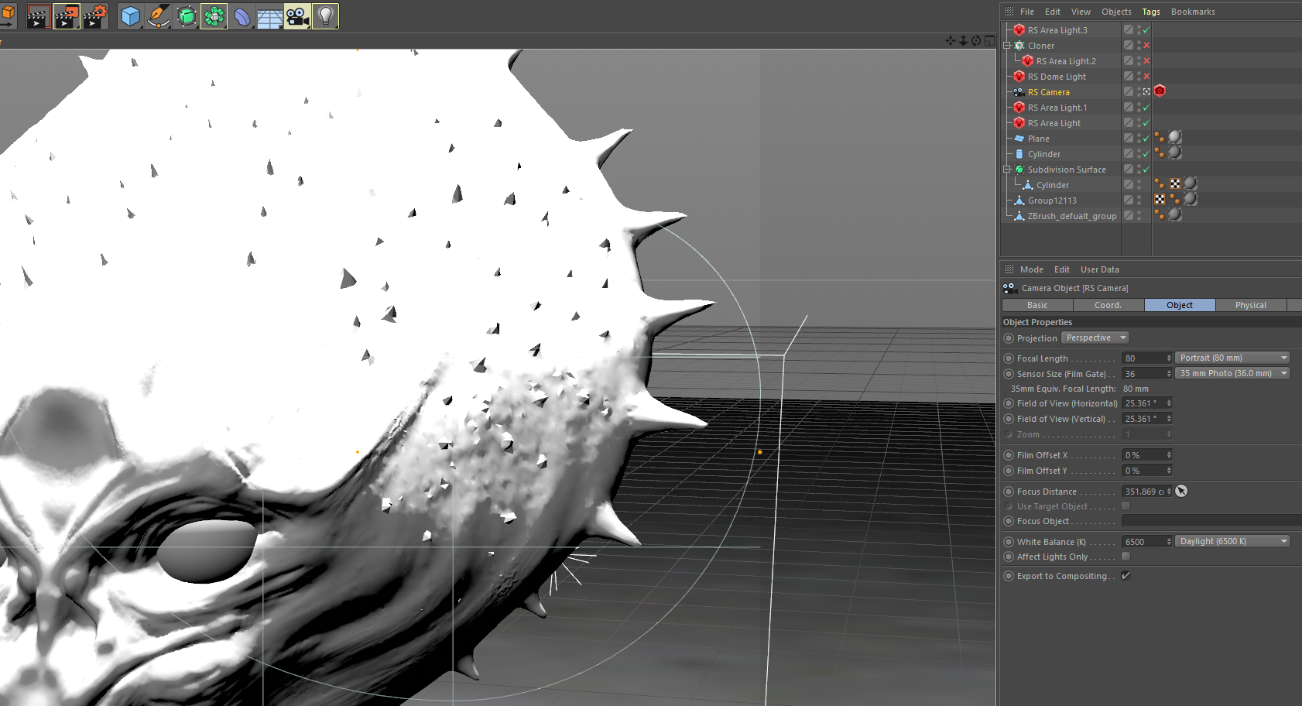Click the viewport move navigation icon

(x=951, y=40)
